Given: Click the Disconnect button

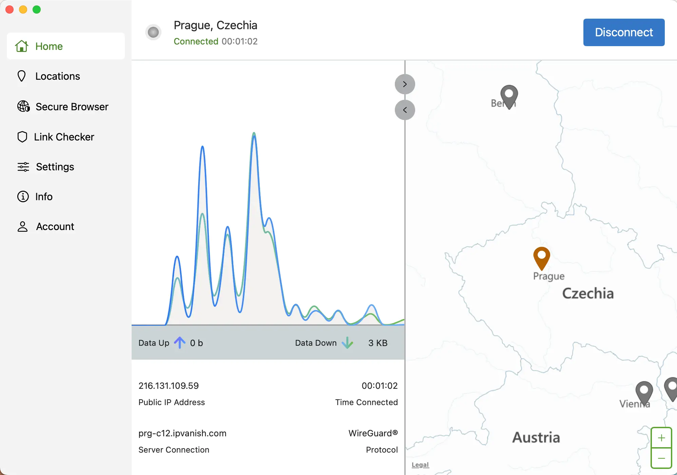Looking at the screenshot, I should [x=623, y=32].
